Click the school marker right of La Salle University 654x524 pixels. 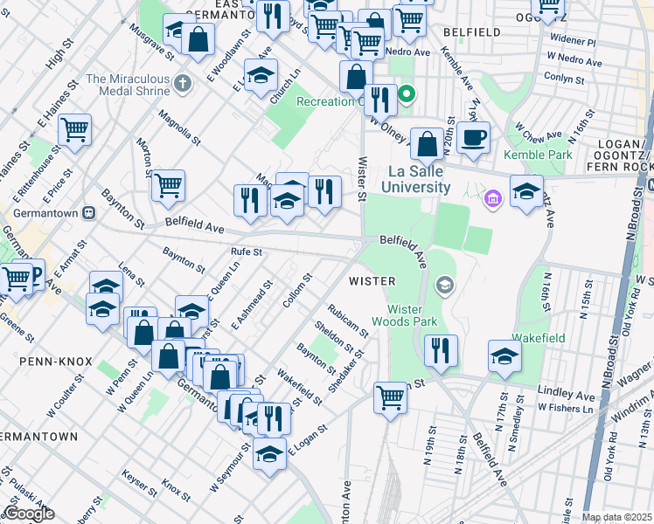pos(526,191)
